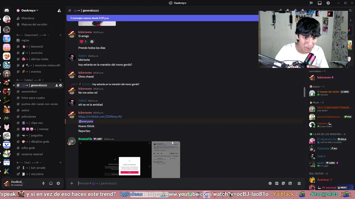Add a channel to the fun category

[60, 163]
